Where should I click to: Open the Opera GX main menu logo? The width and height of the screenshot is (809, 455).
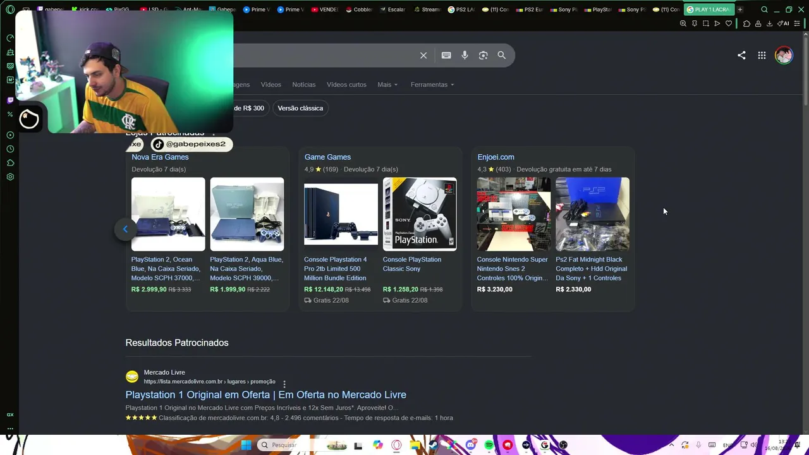coord(10,9)
